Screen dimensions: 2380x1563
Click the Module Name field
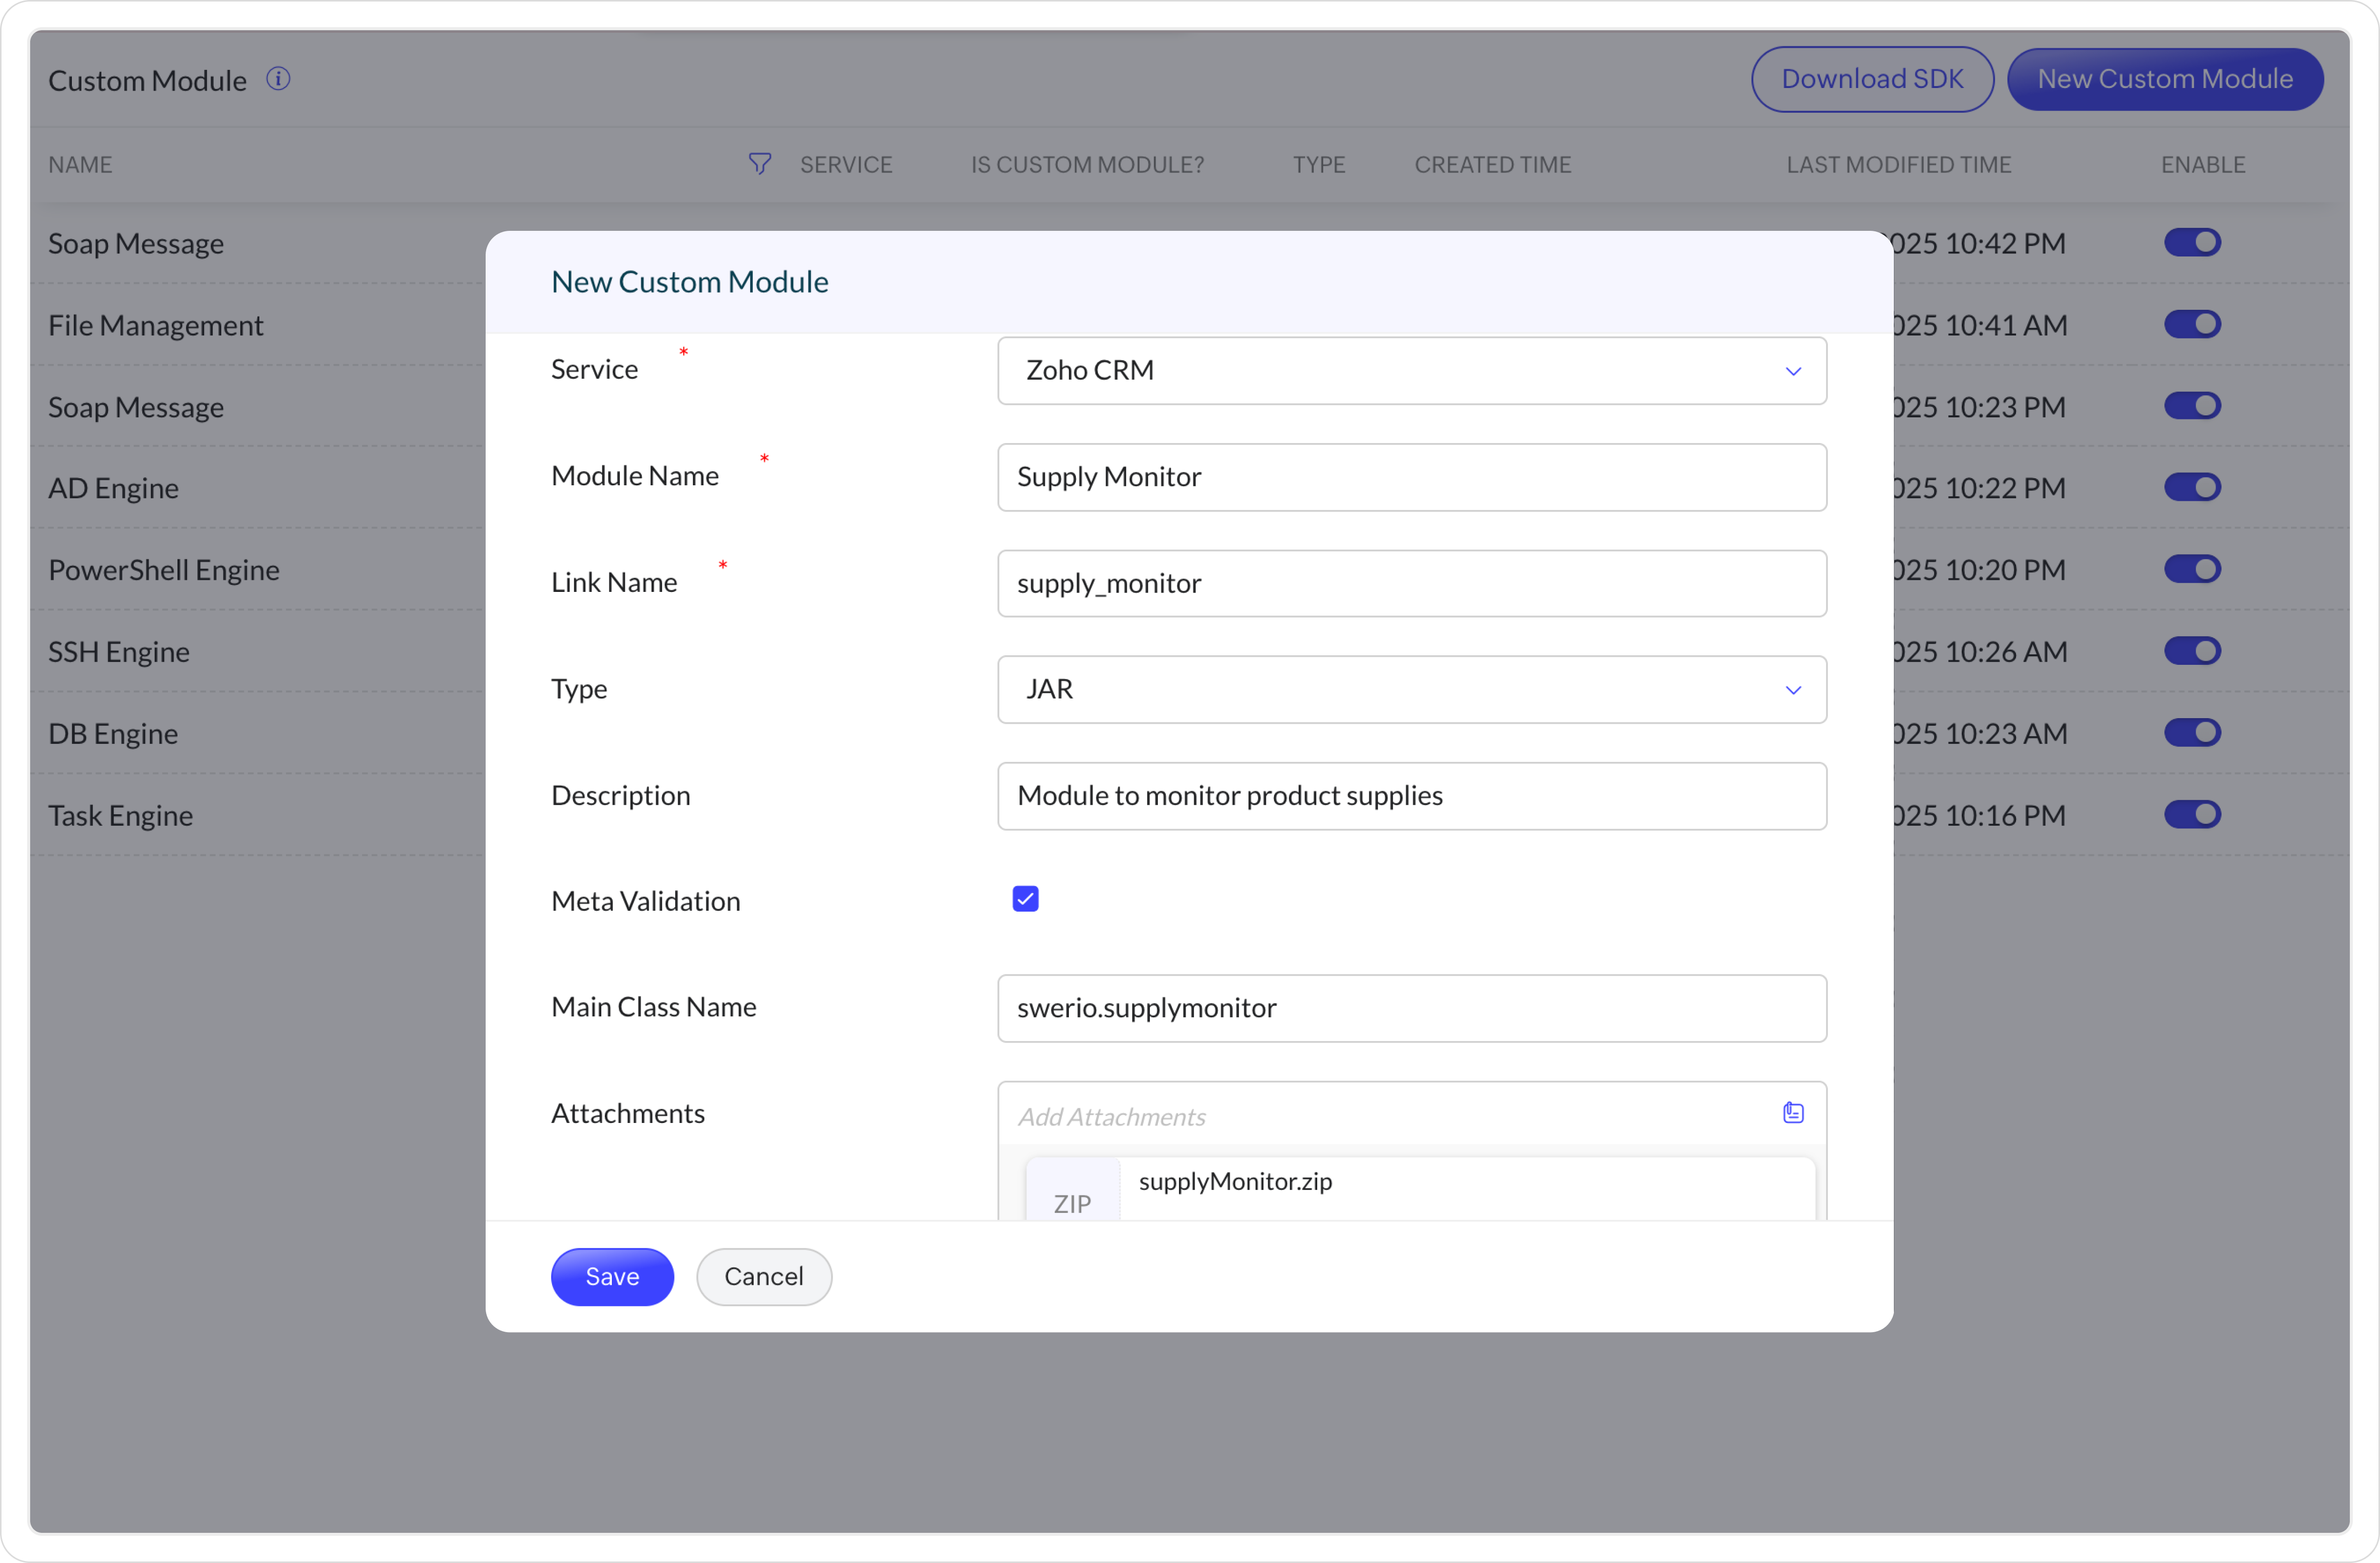(x=1411, y=477)
